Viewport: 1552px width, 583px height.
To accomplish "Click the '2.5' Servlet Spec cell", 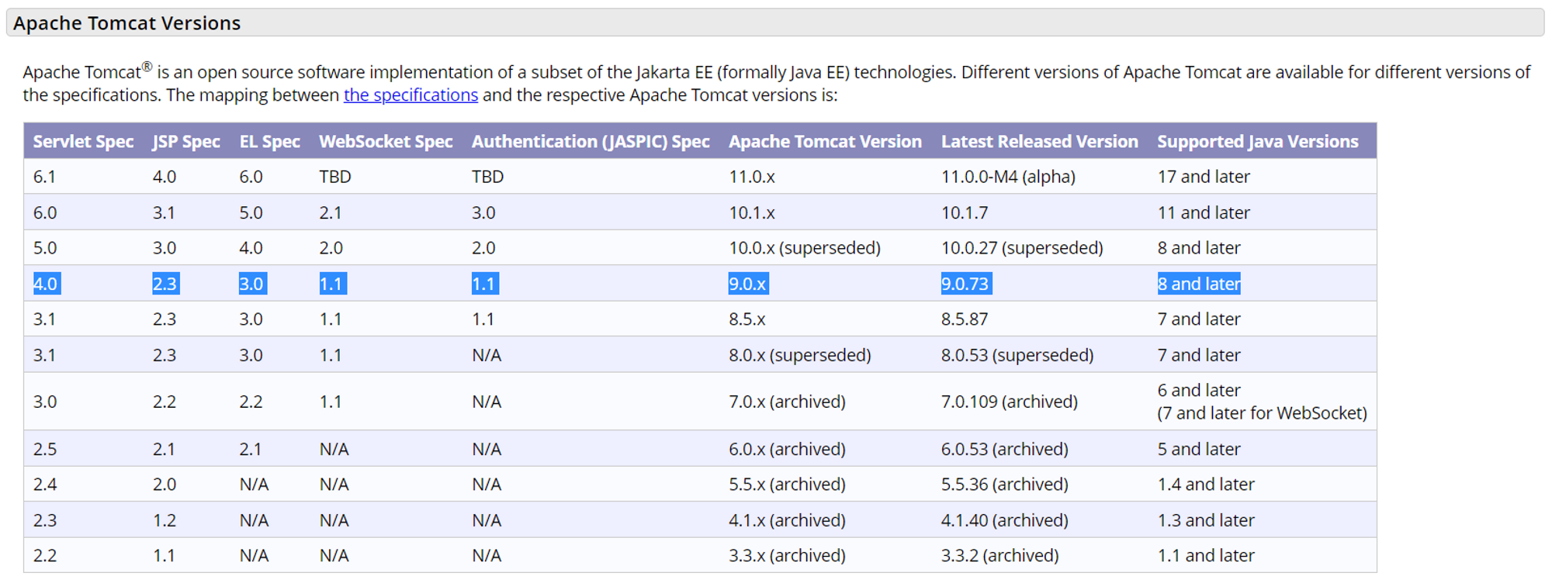I will click(44, 449).
